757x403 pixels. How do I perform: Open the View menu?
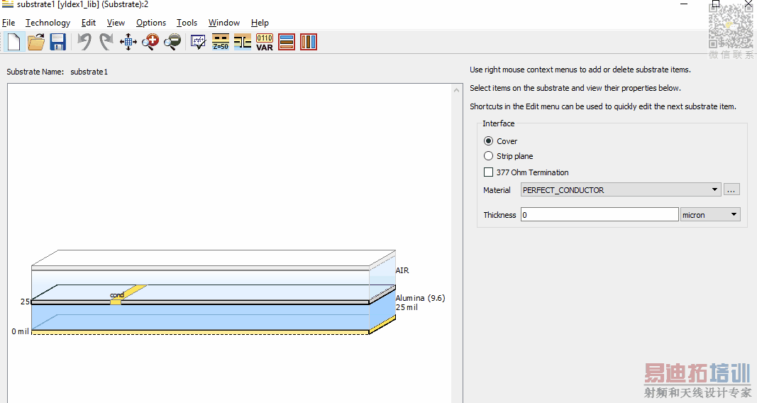click(116, 23)
